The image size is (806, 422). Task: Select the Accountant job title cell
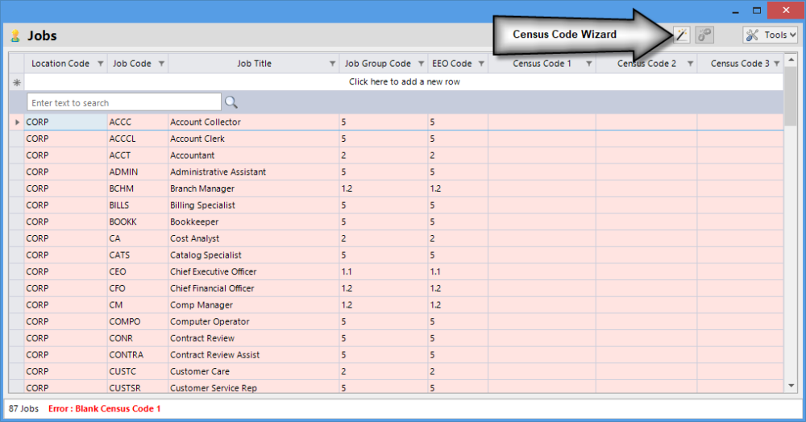(x=253, y=155)
